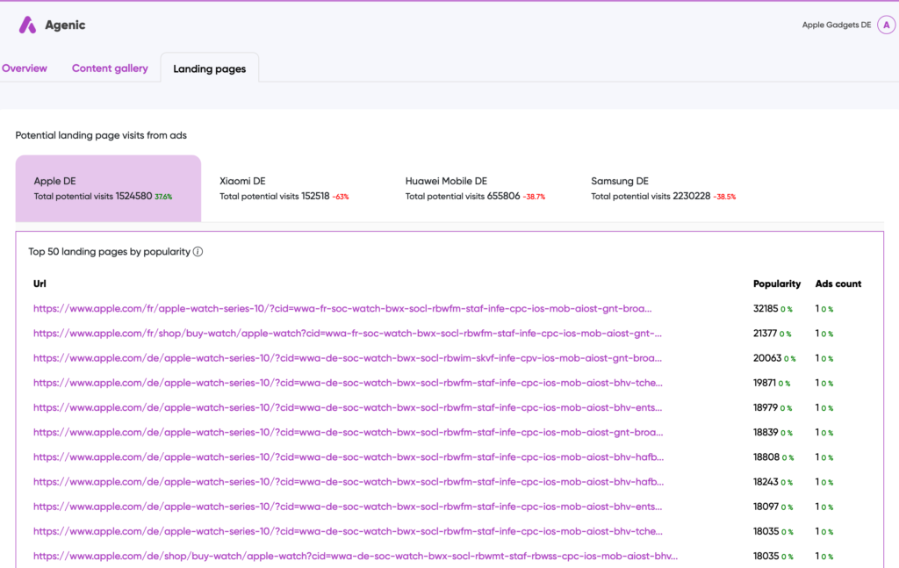Viewport: 899px width, 568px height.
Task: Click the popularity value 21377
Action: [x=765, y=333]
